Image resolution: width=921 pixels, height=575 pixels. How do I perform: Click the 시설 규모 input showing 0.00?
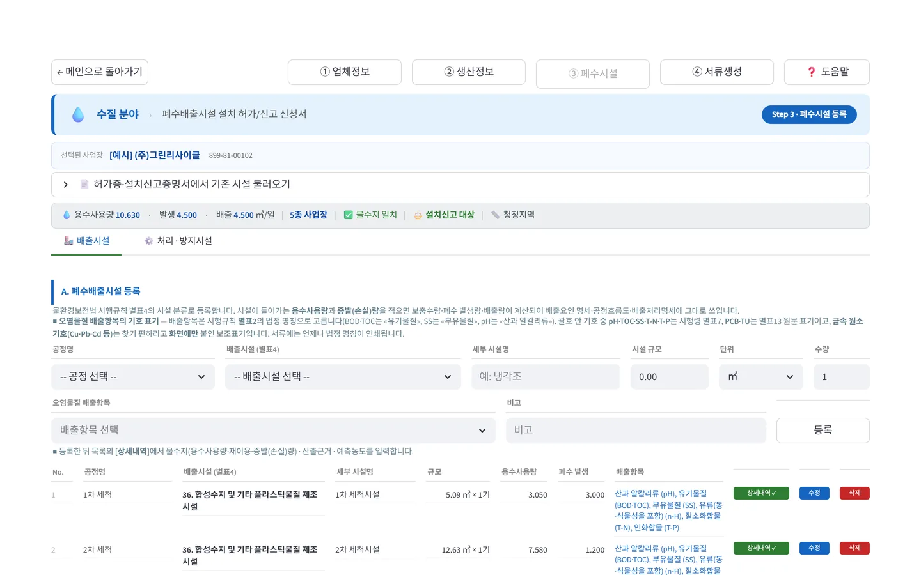[x=670, y=377]
